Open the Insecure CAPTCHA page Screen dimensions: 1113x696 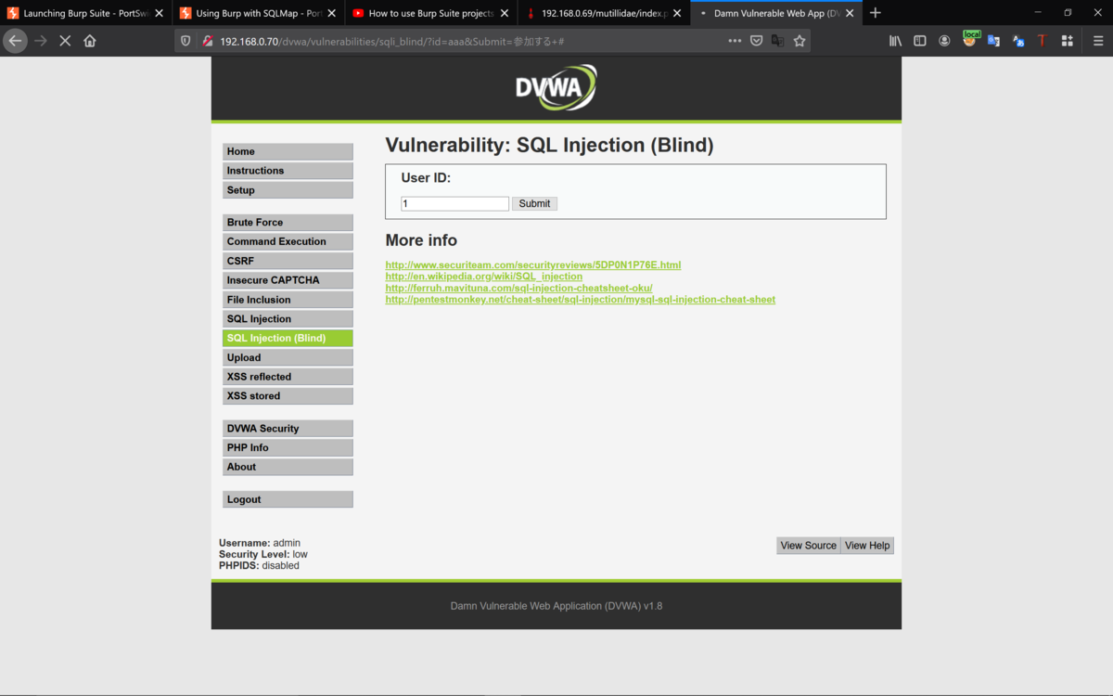pyautogui.click(x=288, y=280)
